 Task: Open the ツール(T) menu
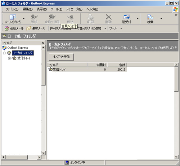[x=57, y=9]
